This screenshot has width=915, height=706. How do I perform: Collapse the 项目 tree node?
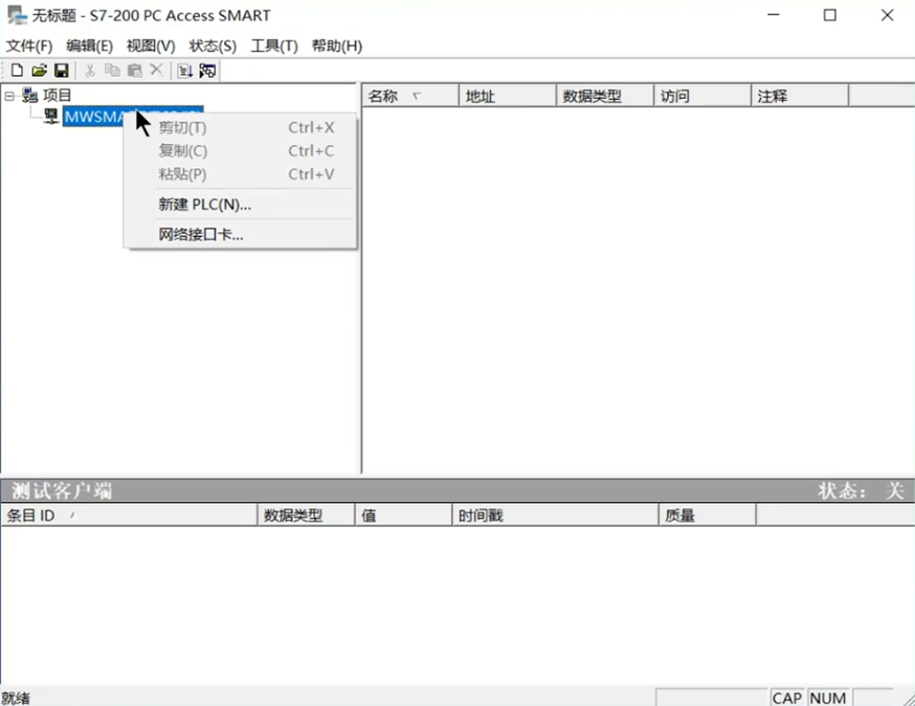click(9, 95)
